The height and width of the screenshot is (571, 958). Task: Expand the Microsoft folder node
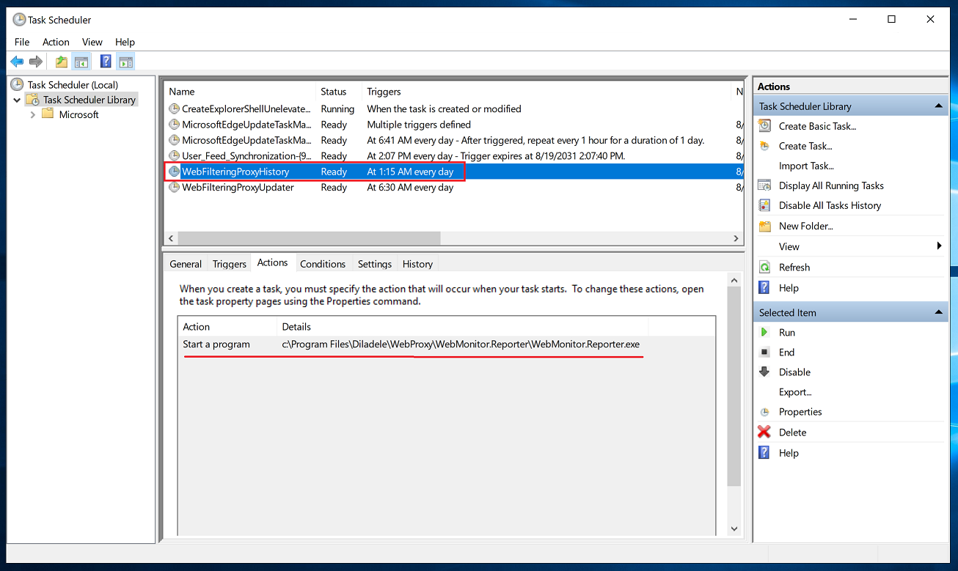pyautogui.click(x=33, y=115)
